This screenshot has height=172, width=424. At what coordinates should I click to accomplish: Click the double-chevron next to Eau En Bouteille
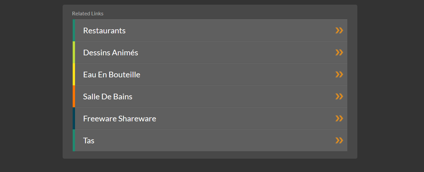click(339, 74)
